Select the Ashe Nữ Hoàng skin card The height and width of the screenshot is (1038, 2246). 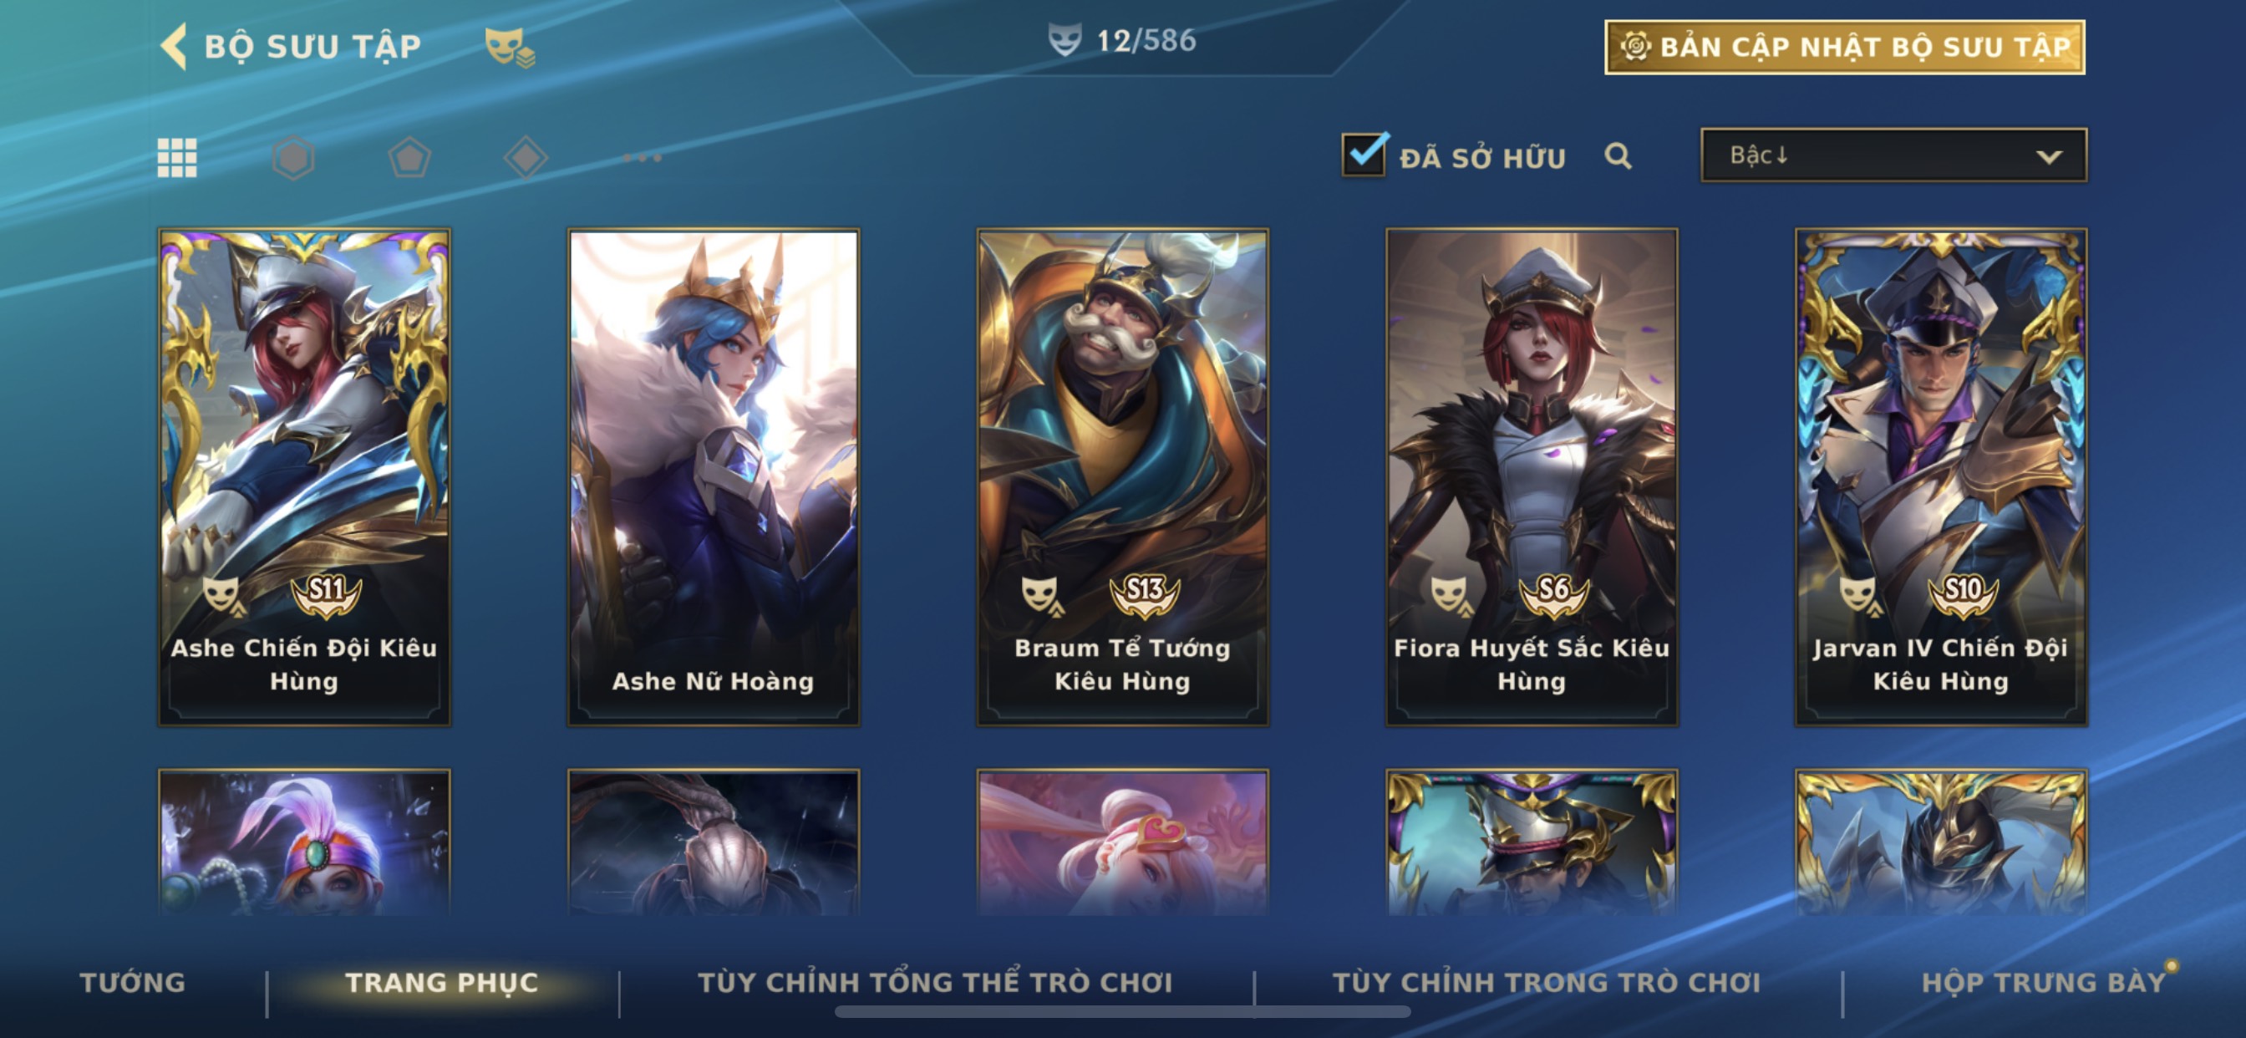click(x=714, y=477)
